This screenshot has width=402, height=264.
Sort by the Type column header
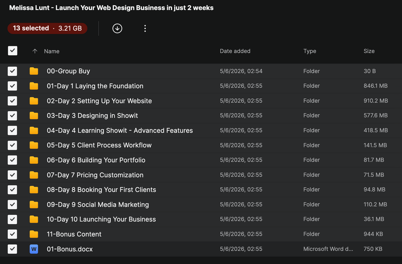(x=310, y=51)
